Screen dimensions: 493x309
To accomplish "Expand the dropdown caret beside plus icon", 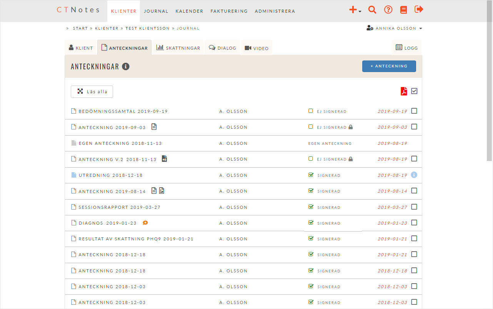I will pos(360,12).
